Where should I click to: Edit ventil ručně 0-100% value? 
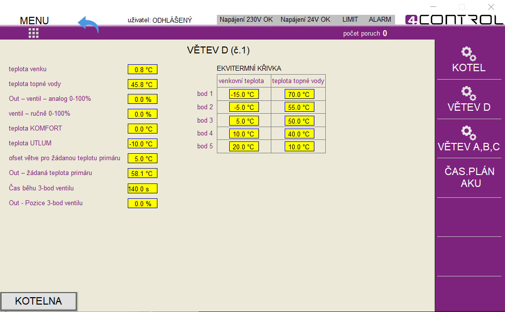click(x=143, y=114)
